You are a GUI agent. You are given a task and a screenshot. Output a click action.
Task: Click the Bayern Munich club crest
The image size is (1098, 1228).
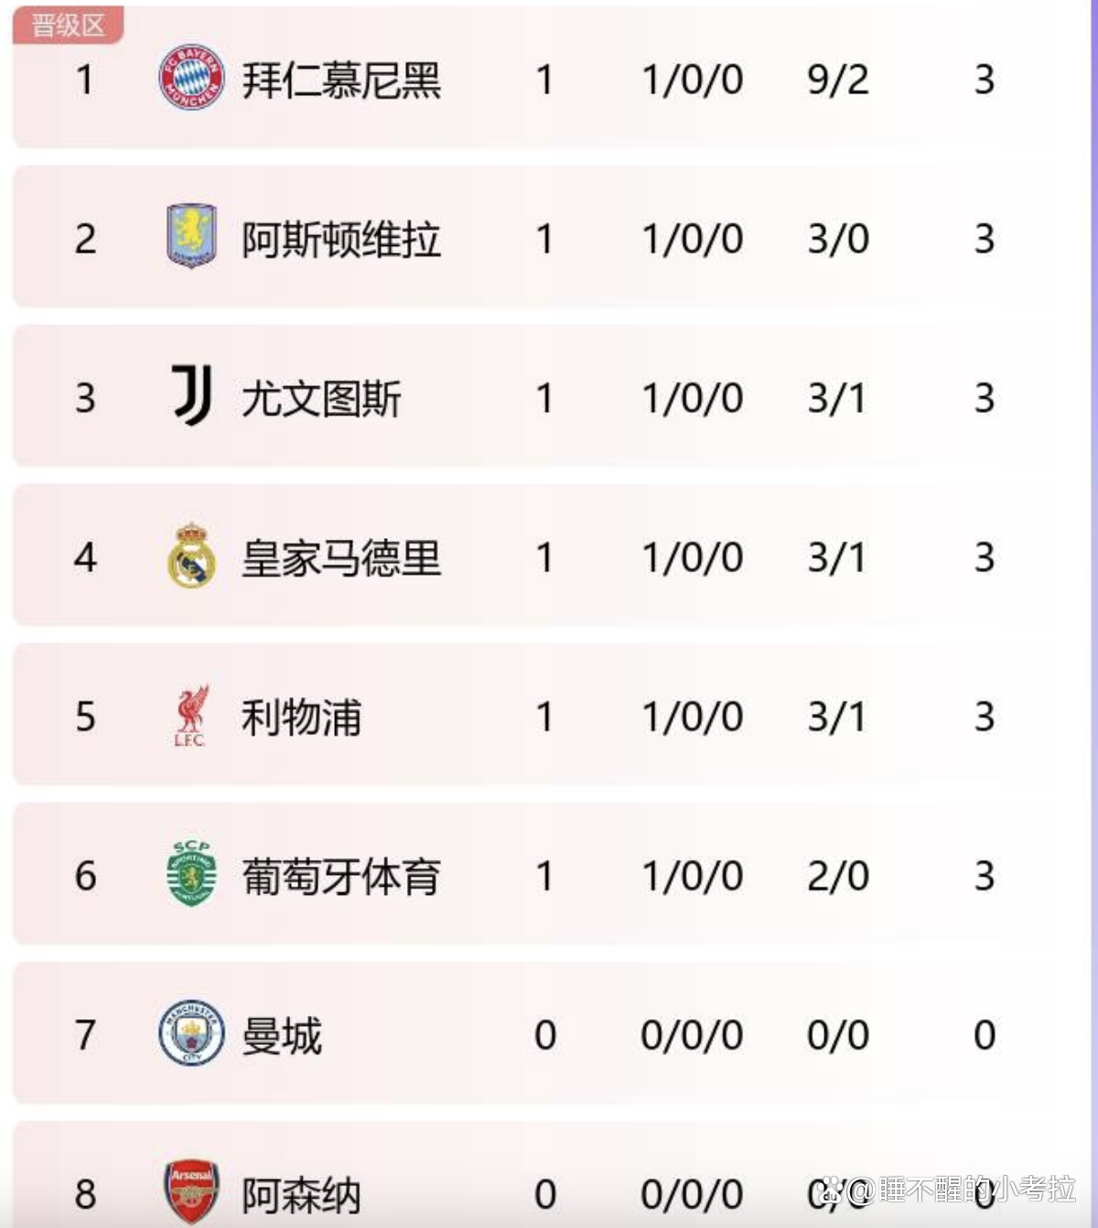[x=191, y=78]
